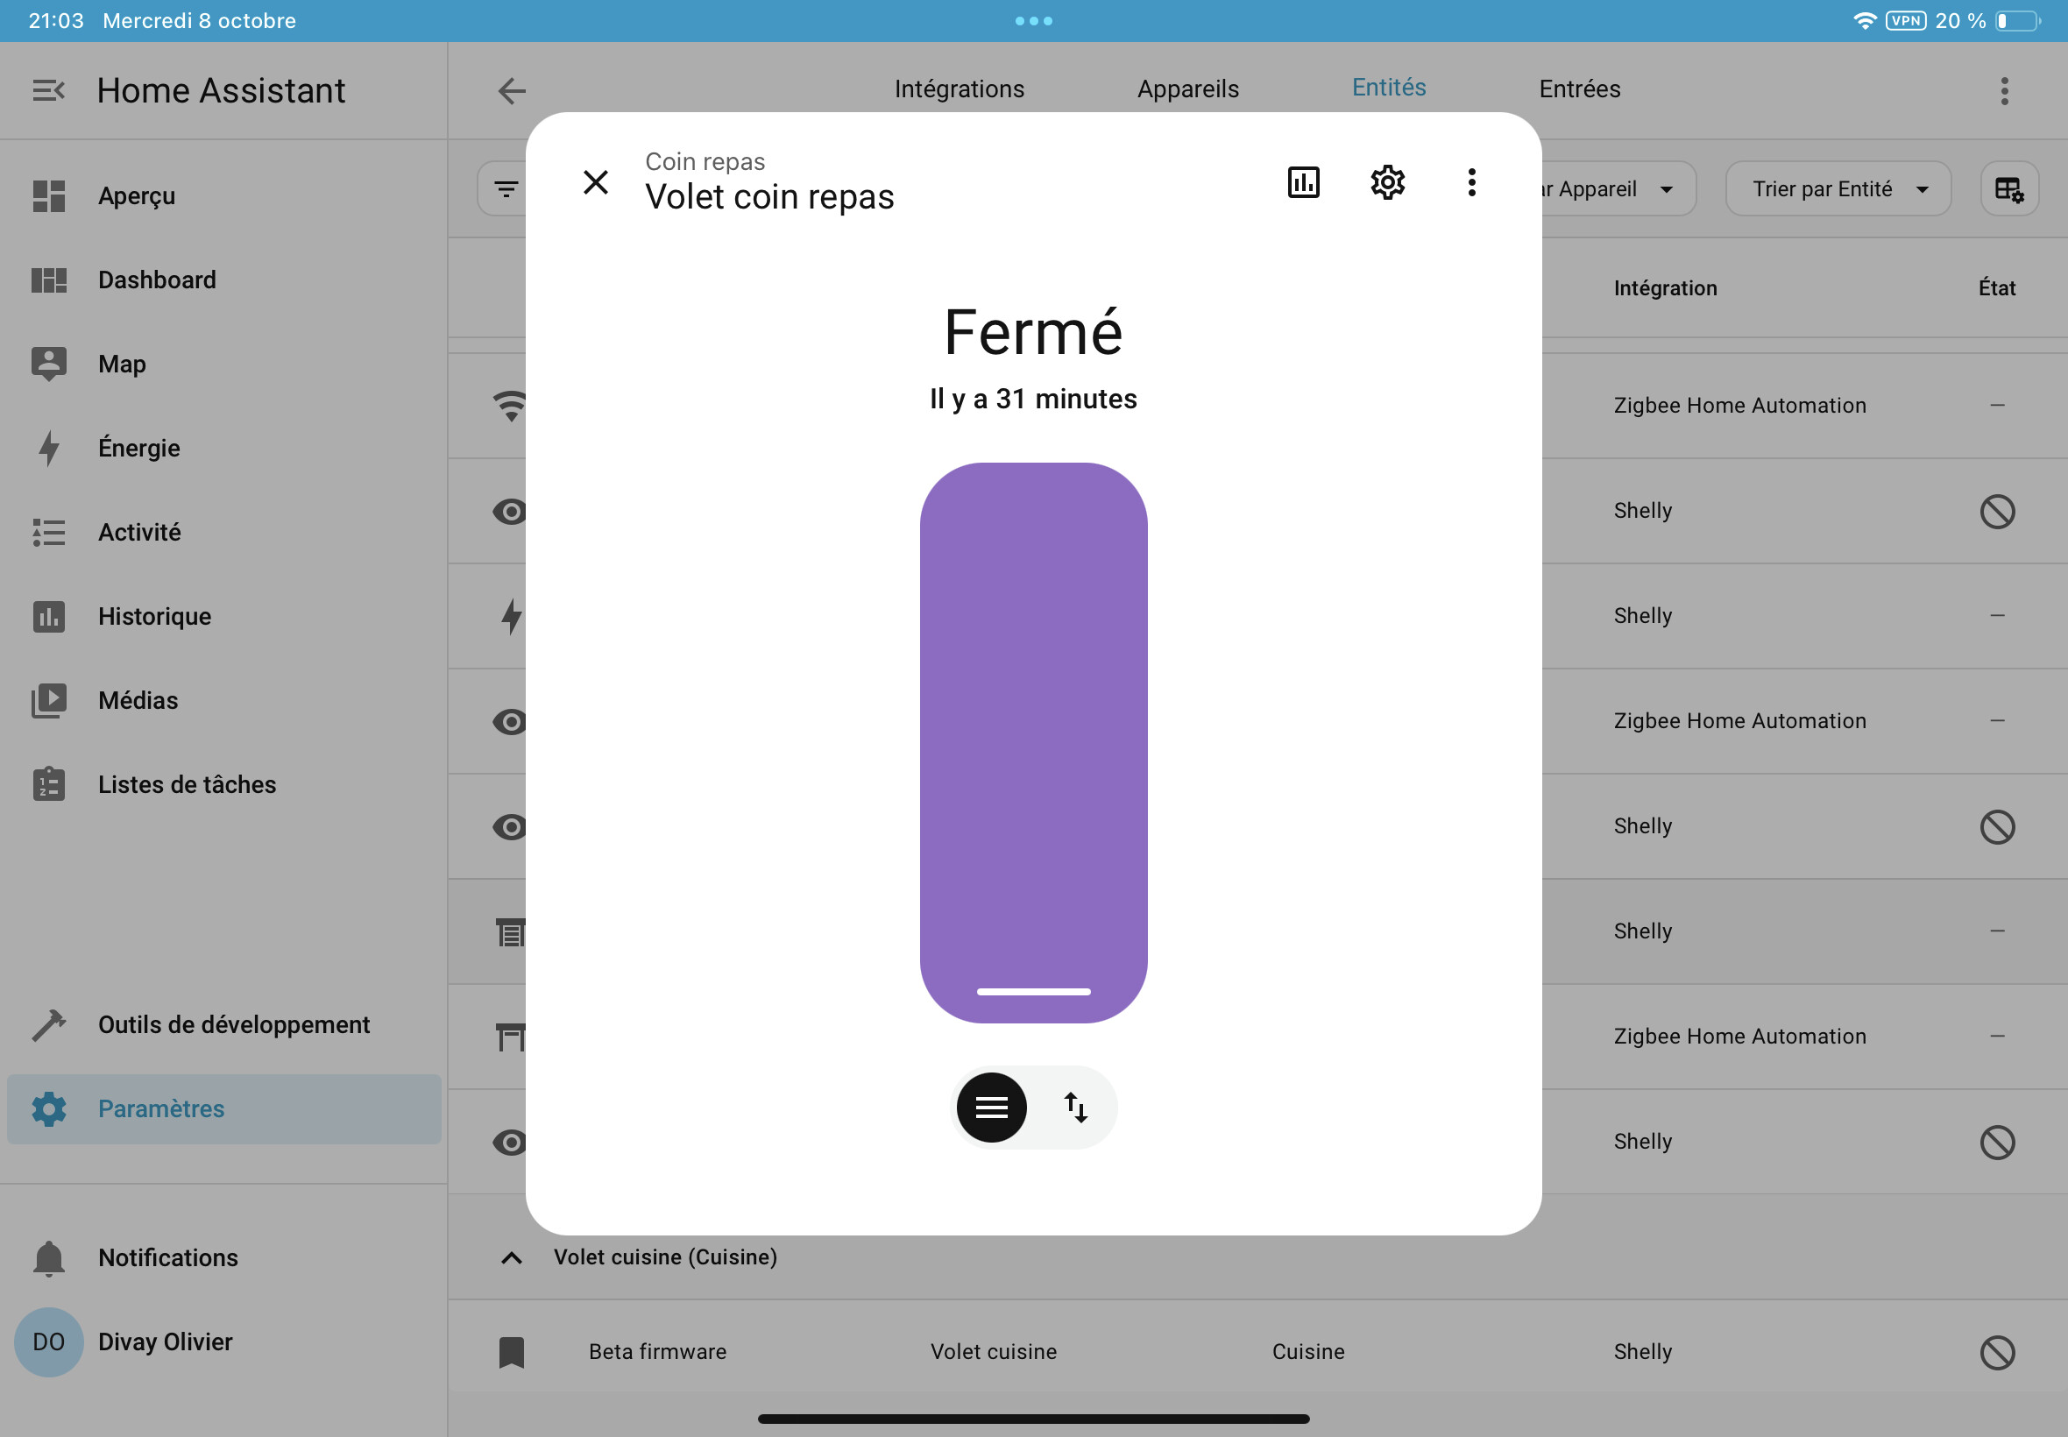Viewport: 2068px width, 1437px height.
Task: Open Outils de développement in sidebar
Action: click(232, 1024)
